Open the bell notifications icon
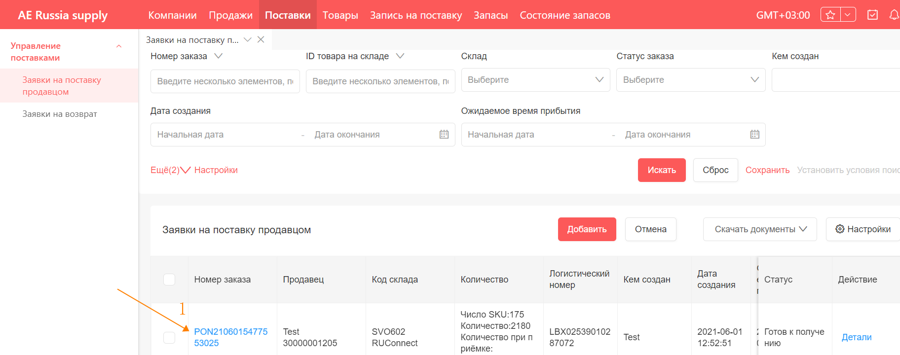Image resolution: width=900 pixels, height=355 pixels. coord(894,15)
